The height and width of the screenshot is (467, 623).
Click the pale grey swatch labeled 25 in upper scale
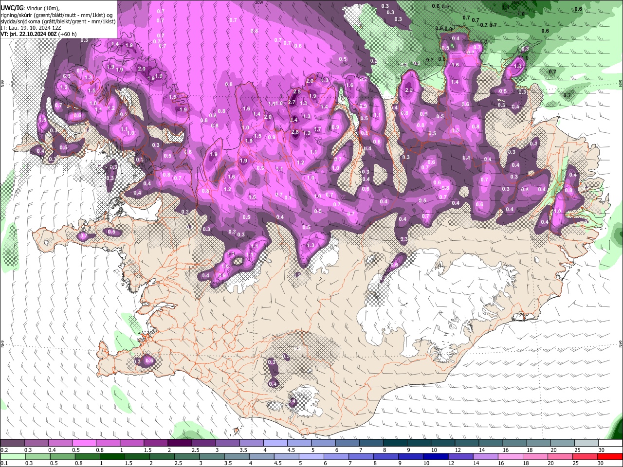(x=587, y=443)
